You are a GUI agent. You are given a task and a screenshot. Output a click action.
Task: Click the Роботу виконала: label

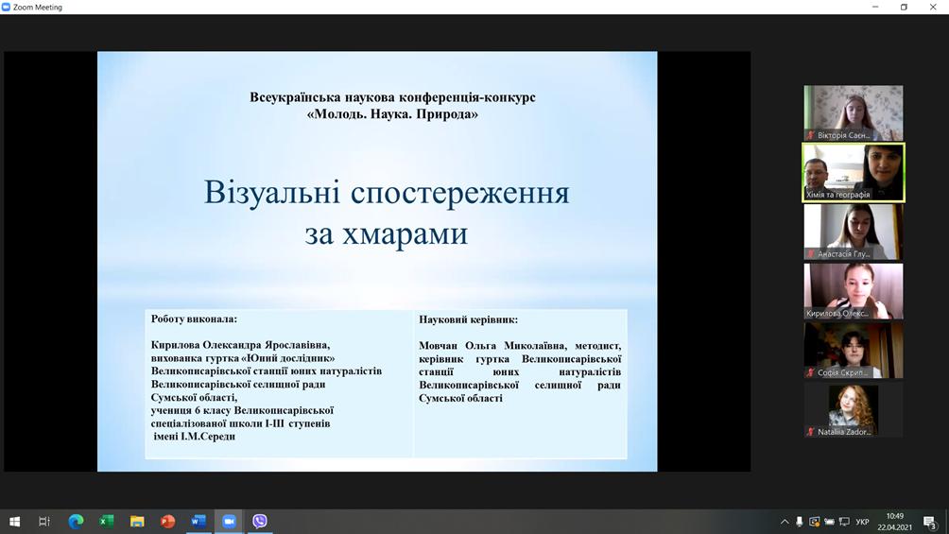pos(195,319)
